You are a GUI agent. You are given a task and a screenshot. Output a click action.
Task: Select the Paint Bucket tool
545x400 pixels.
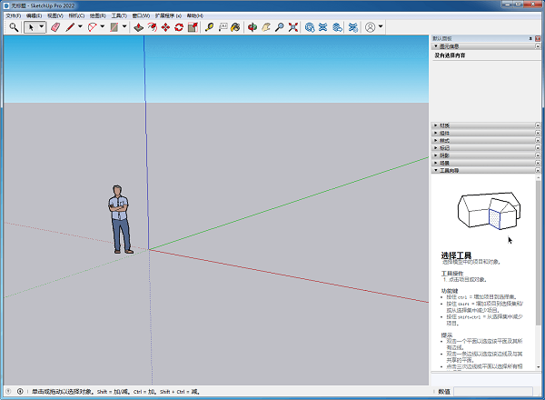coord(236,27)
